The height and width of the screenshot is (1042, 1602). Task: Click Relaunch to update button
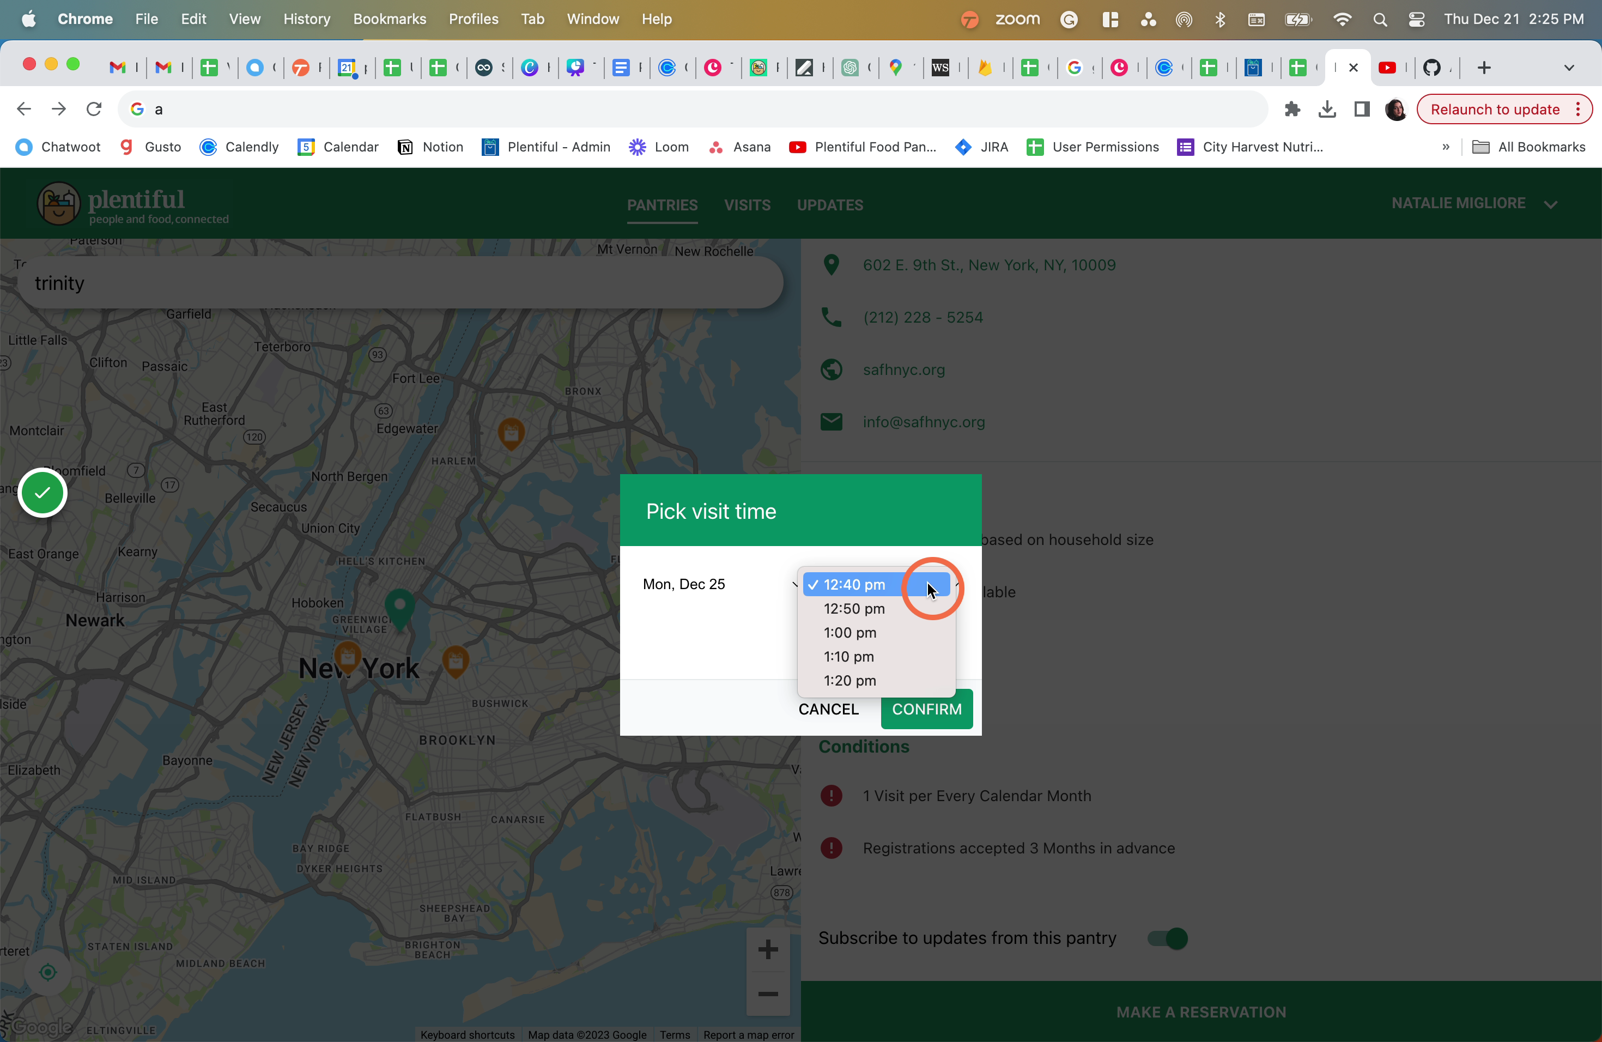[x=1504, y=109]
